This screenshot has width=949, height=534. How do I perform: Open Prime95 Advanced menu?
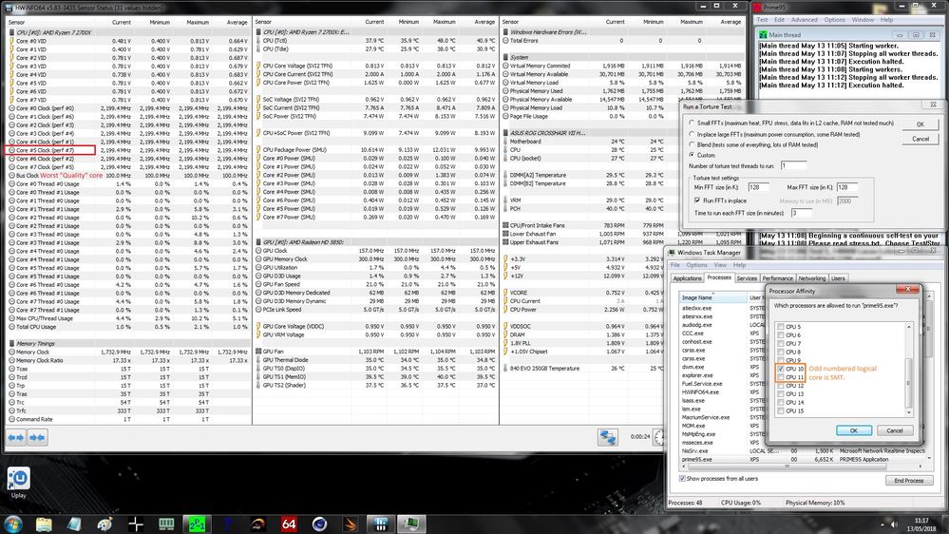(804, 20)
